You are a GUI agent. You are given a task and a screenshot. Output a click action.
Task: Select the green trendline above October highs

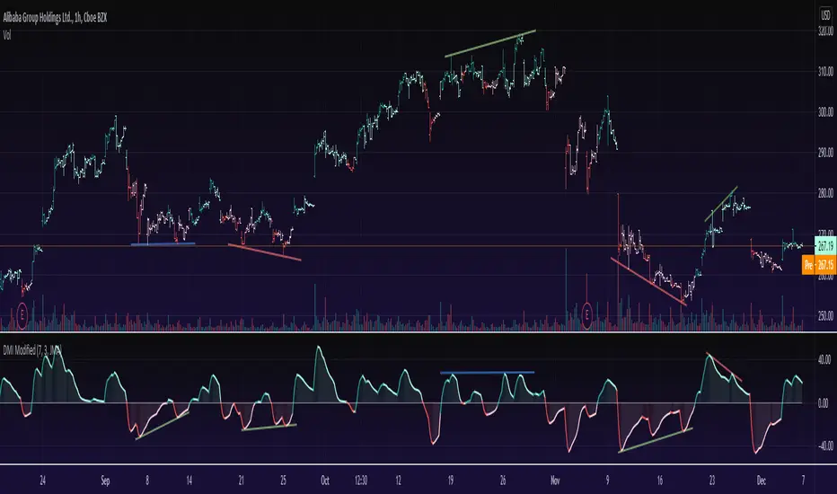[490, 43]
